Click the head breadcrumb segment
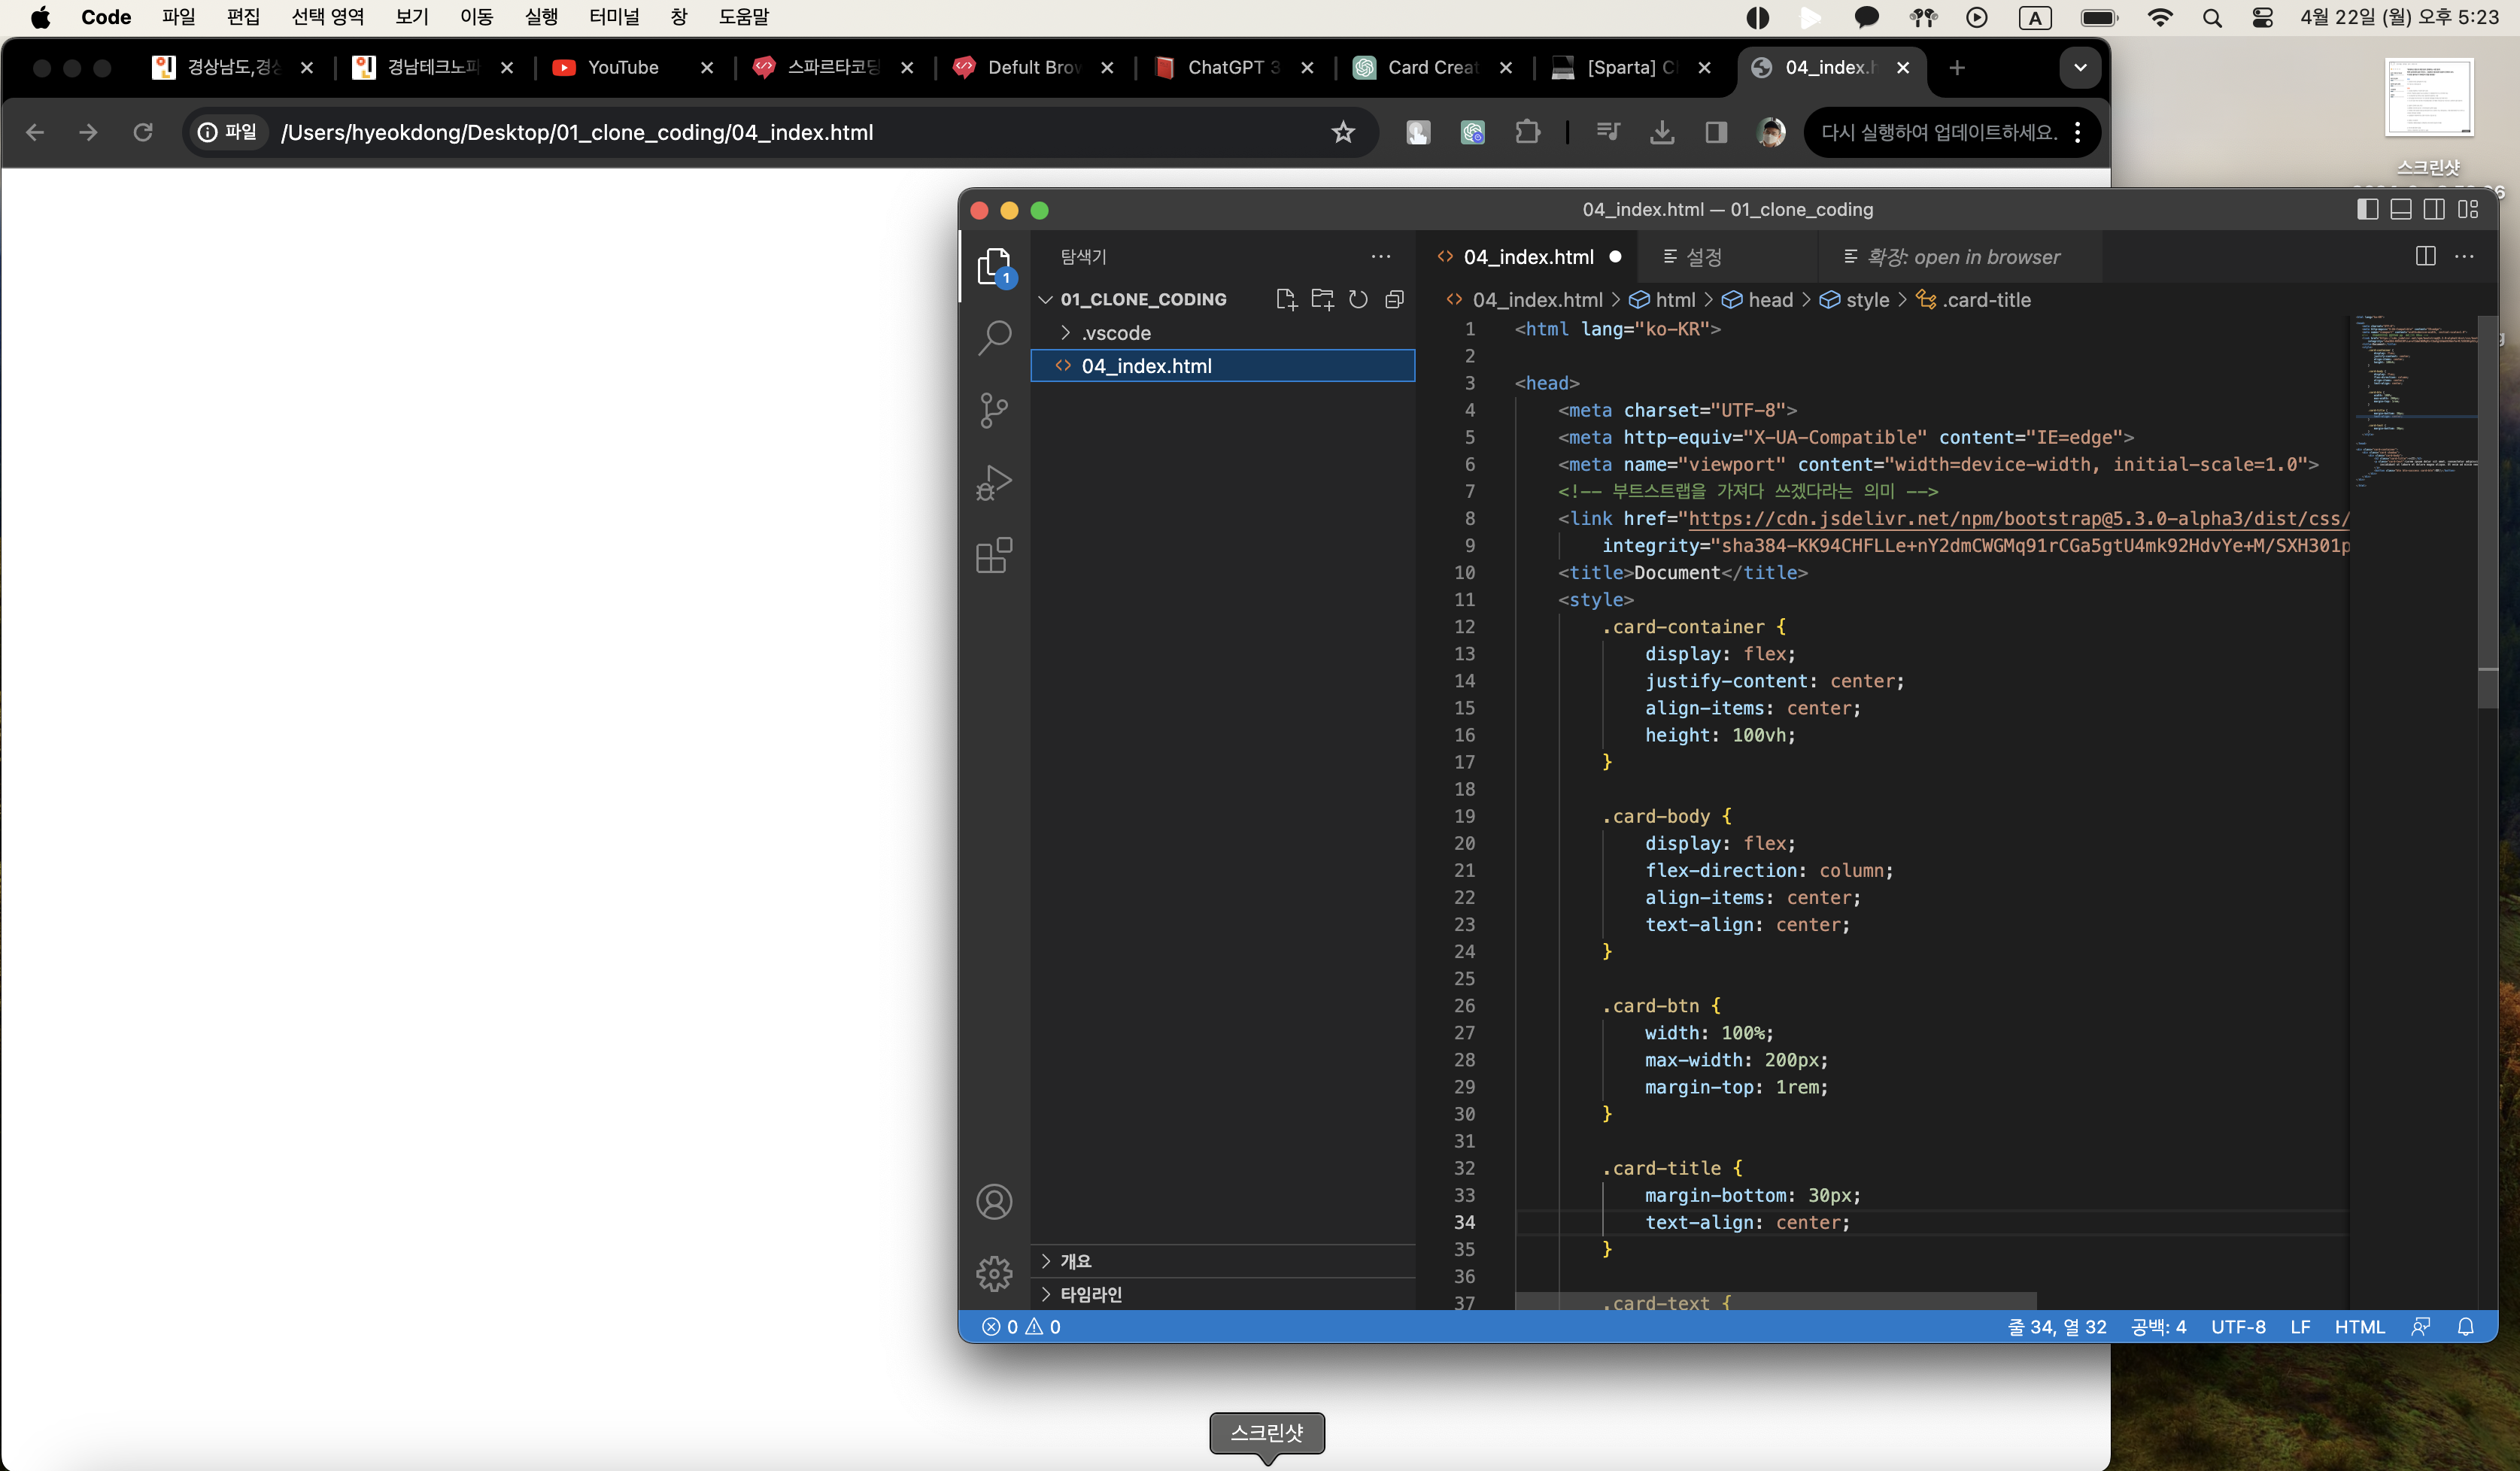Image resolution: width=2520 pixels, height=1471 pixels. (x=1758, y=300)
